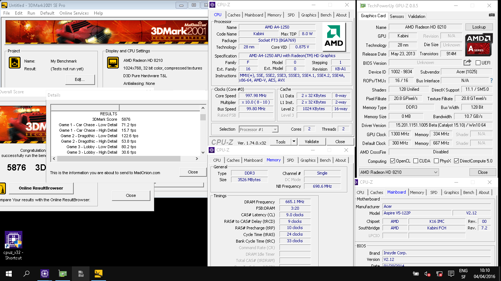Image resolution: width=501 pixels, height=281 pixels.
Task: Click the AMD A-Series logo in GPU-Z
Action: tap(479, 44)
